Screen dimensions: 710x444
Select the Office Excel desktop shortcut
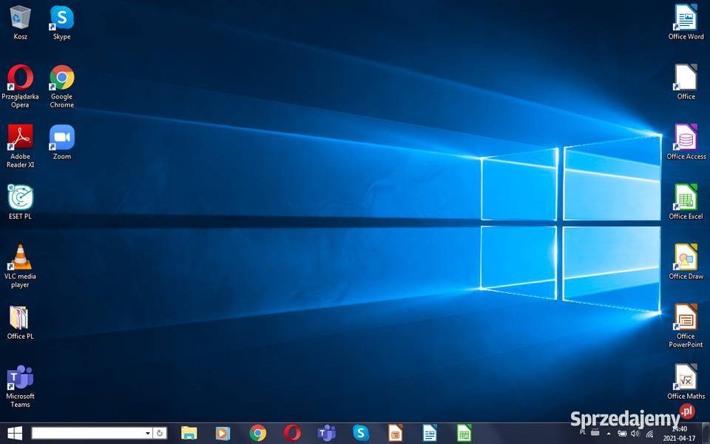point(686,202)
